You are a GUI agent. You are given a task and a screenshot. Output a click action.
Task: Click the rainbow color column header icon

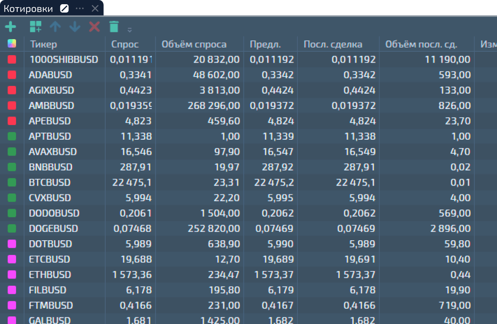12,44
